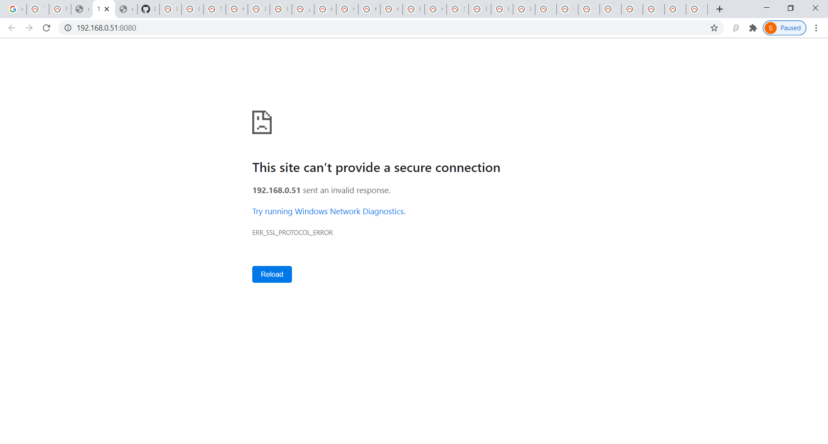Click the ERR_SSL_PROTOCOL_ERROR error code text
The height and width of the screenshot is (444, 828).
(x=292, y=233)
